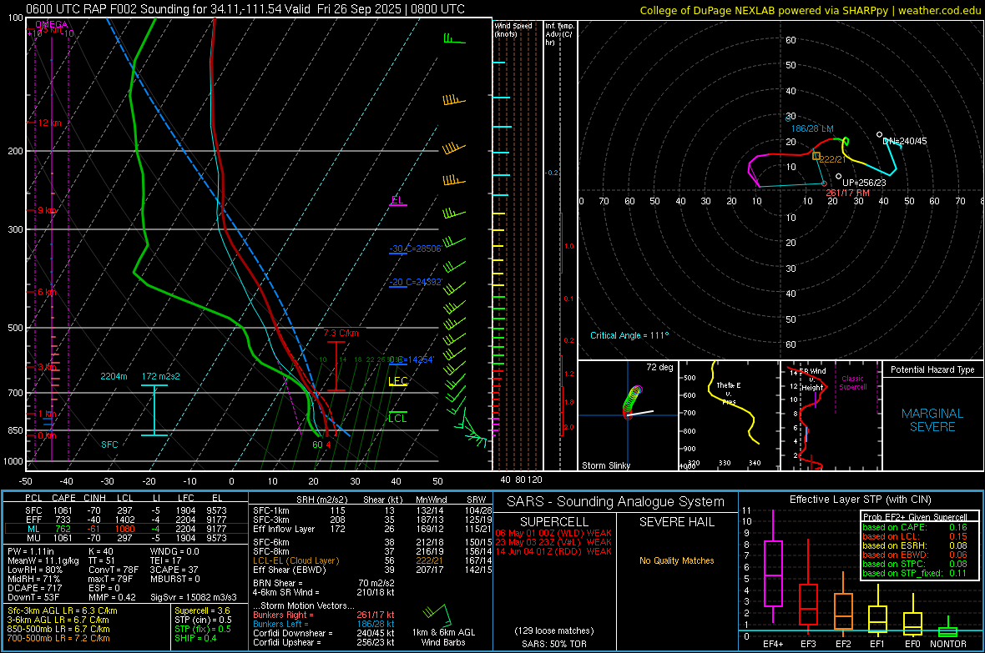Click the orange 222/21 mean wind marker

point(816,156)
